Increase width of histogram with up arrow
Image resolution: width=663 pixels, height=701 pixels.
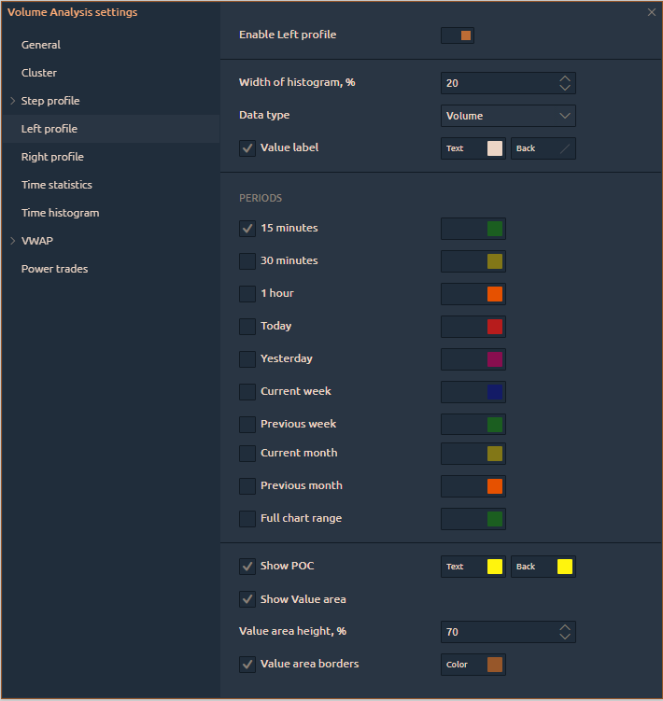[x=565, y=78]
